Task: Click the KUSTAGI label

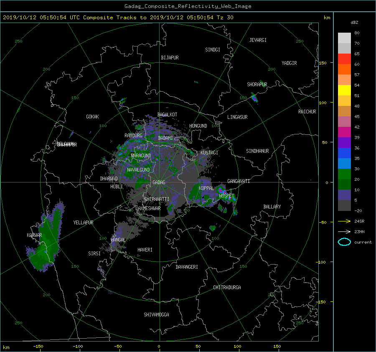Action: click(209, 153)
